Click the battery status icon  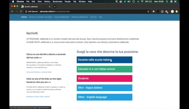(x=148, y=2)
